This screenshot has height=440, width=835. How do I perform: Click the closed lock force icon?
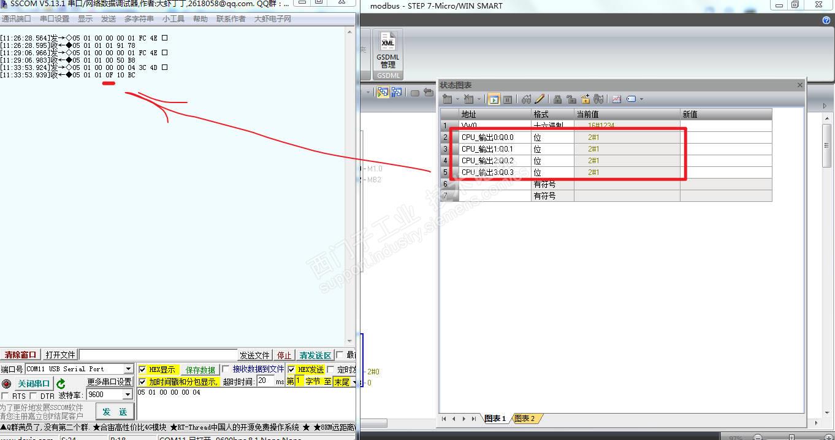[x=557, y=99]
